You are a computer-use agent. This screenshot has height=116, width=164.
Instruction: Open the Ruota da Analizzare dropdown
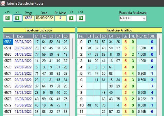tap(133, 18)
